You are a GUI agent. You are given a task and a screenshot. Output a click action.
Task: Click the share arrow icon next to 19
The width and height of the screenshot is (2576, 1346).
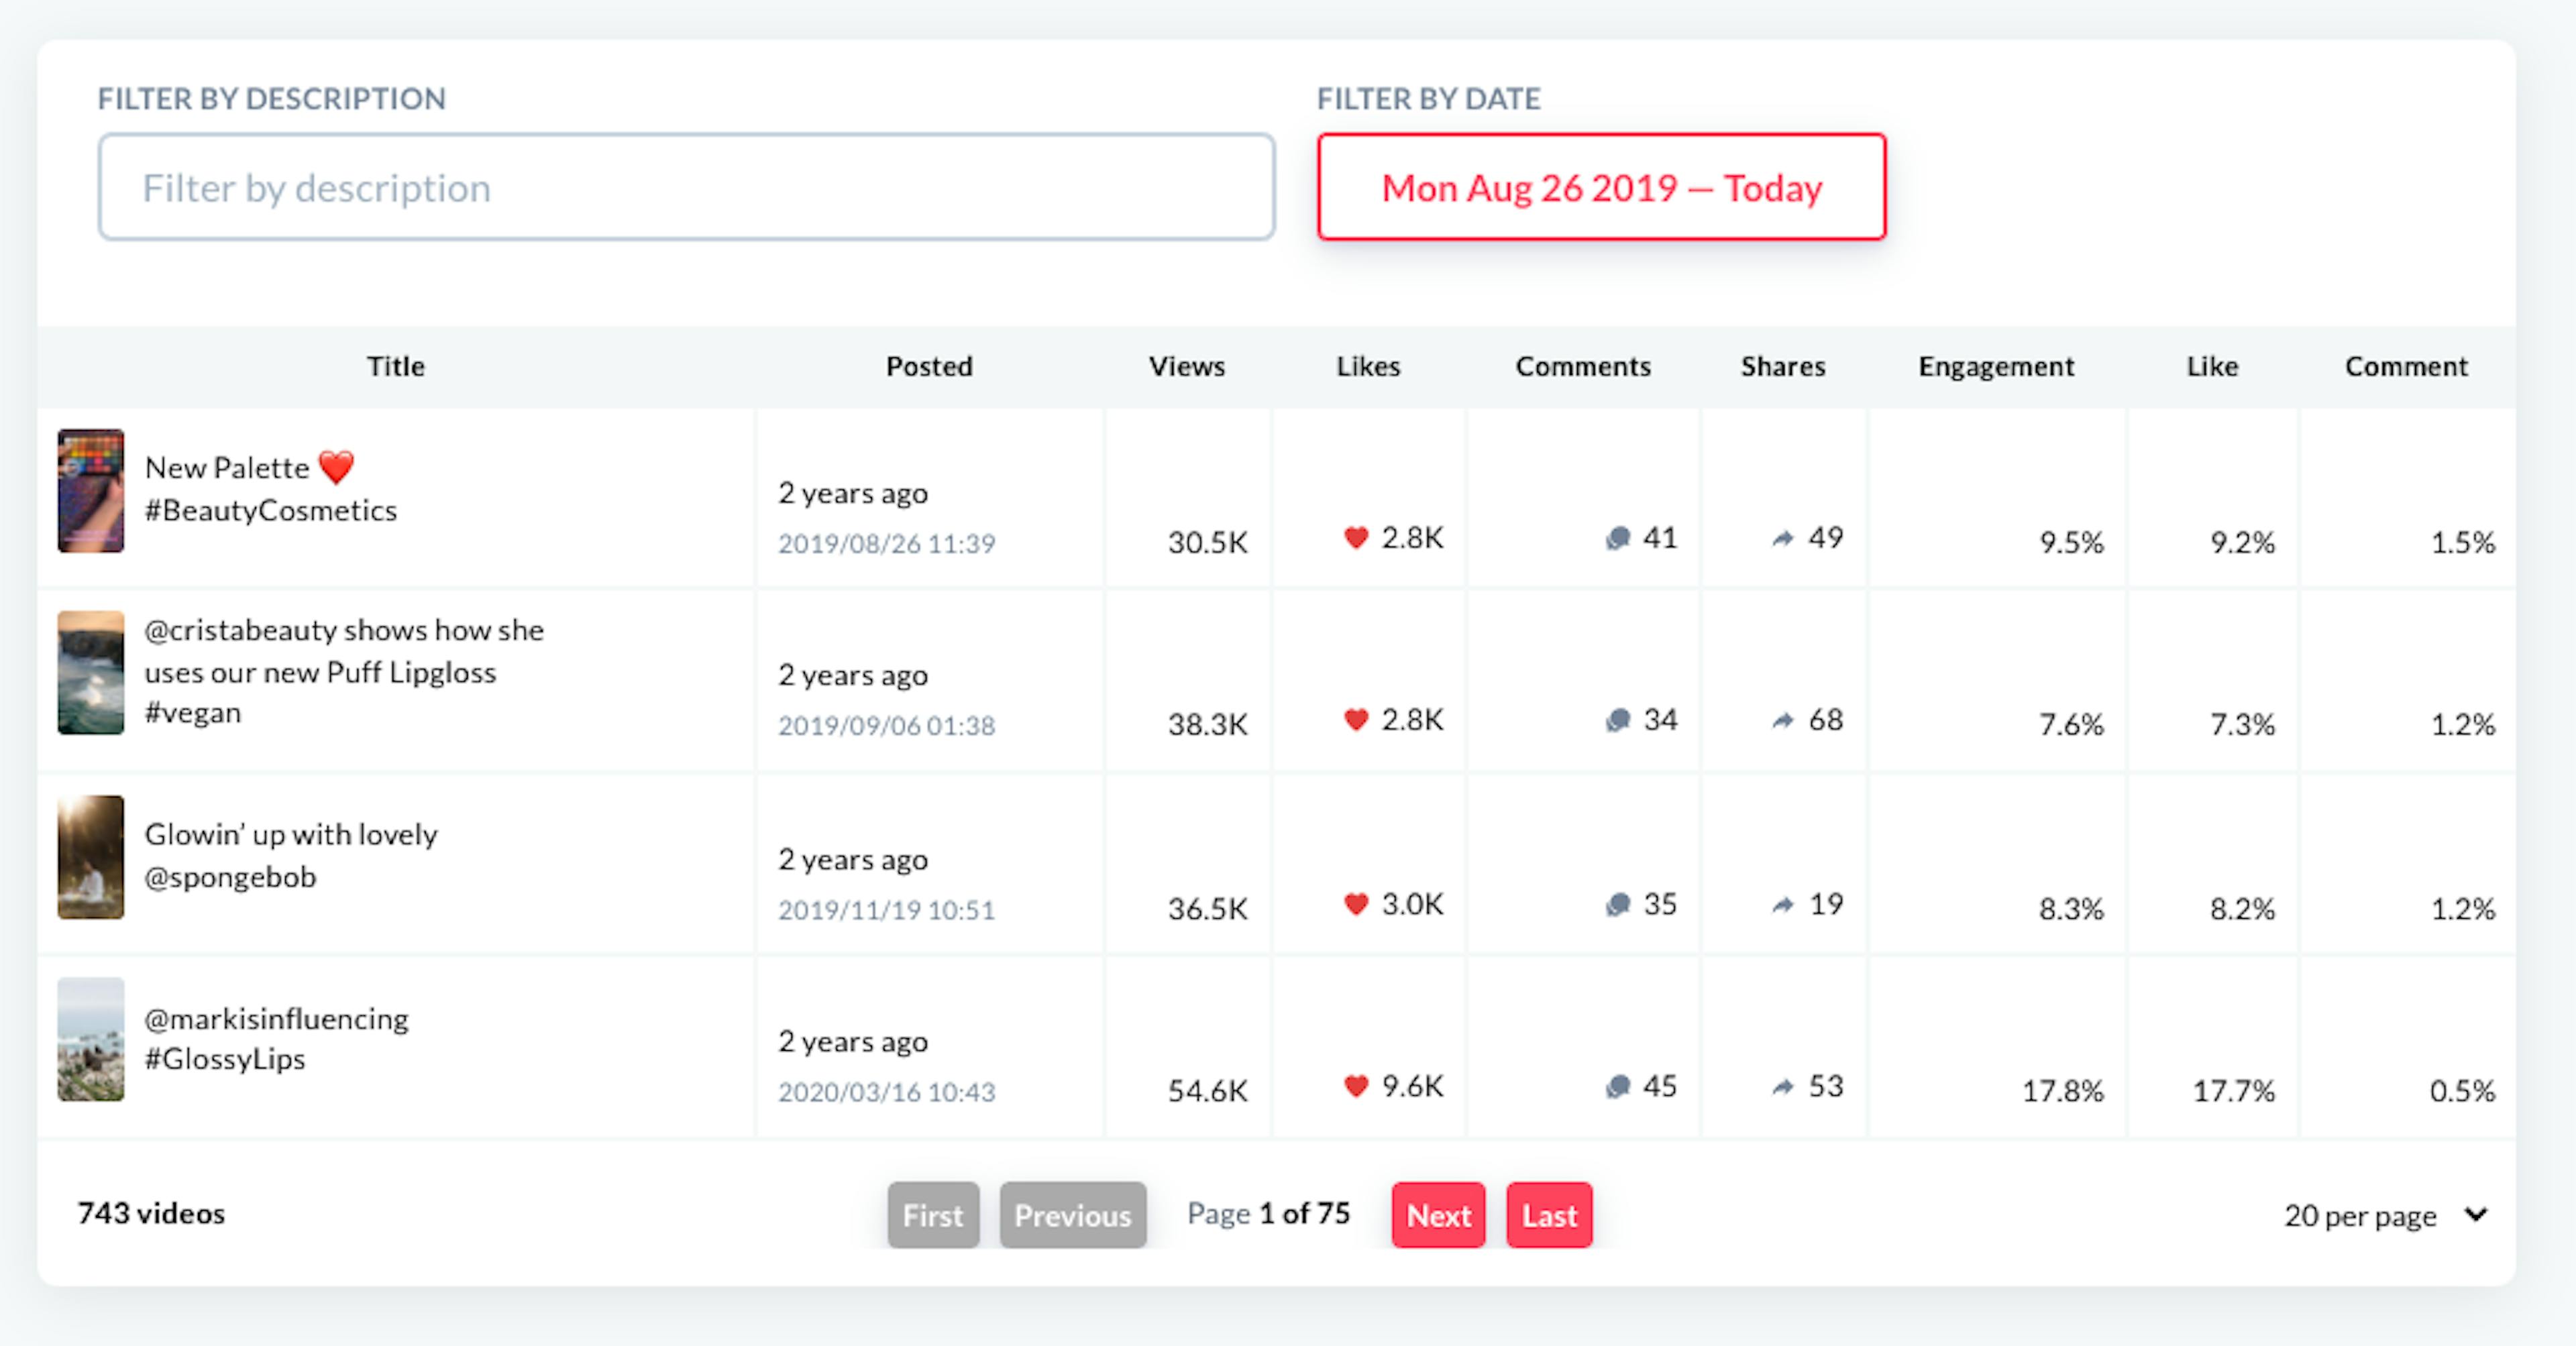[1783, 905]
